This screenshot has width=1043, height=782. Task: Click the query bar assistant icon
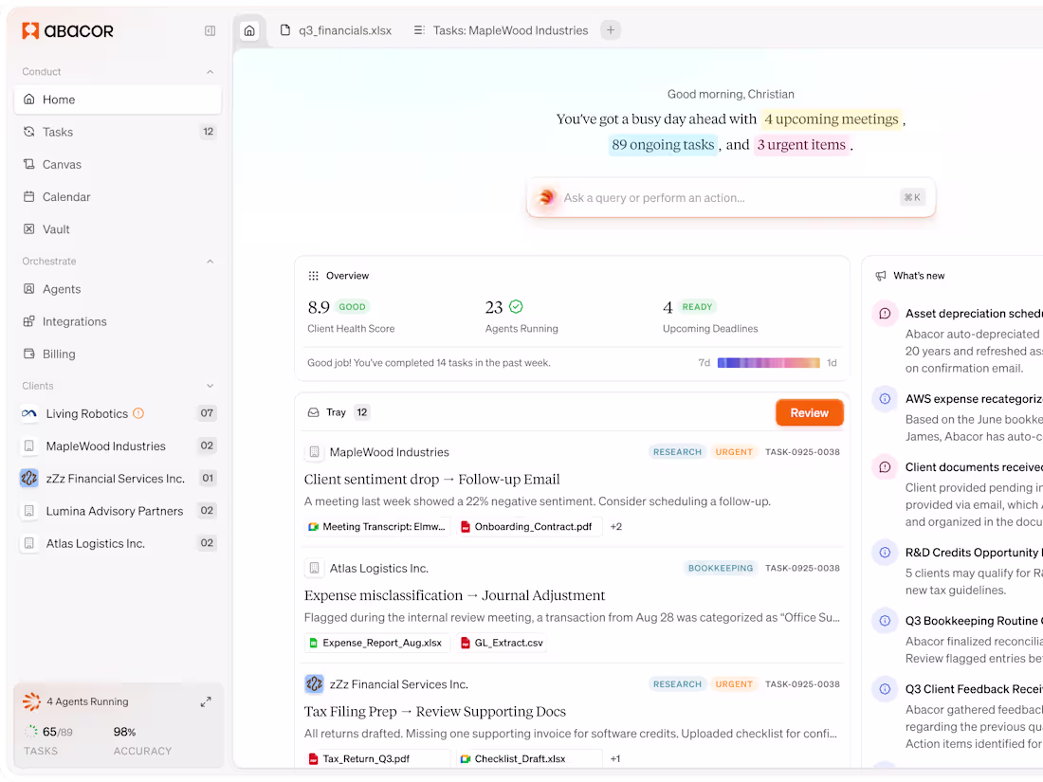coord(546,197)
